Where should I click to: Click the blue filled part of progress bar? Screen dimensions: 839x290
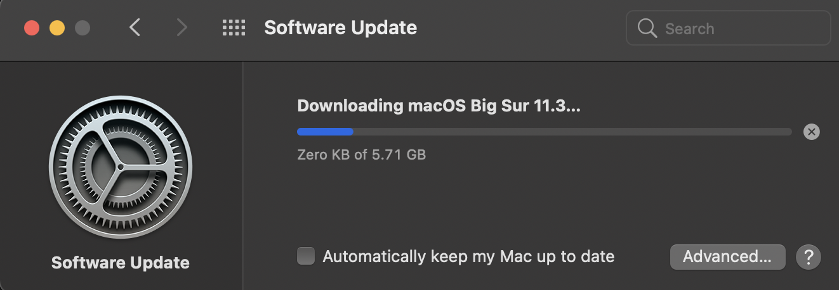coord(325,132)
